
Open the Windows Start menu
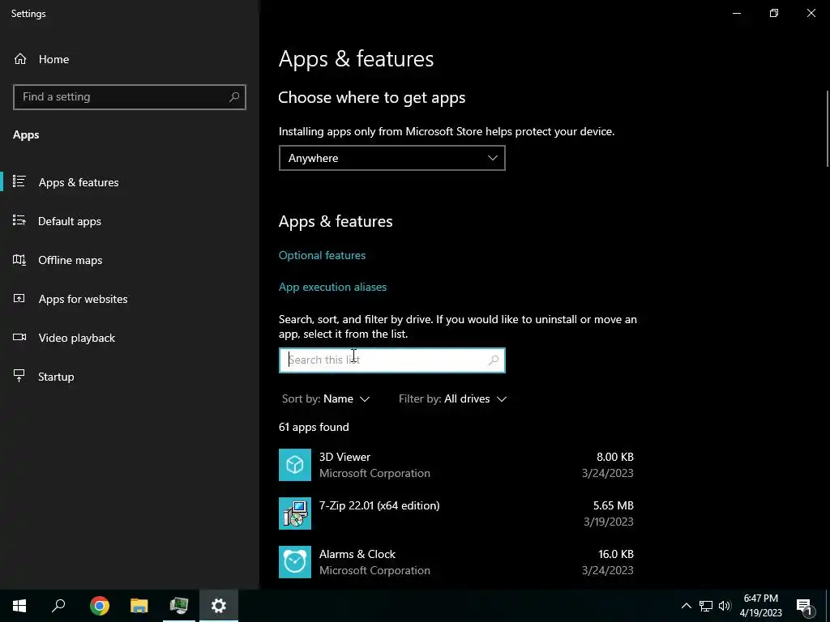click(19, 606)
